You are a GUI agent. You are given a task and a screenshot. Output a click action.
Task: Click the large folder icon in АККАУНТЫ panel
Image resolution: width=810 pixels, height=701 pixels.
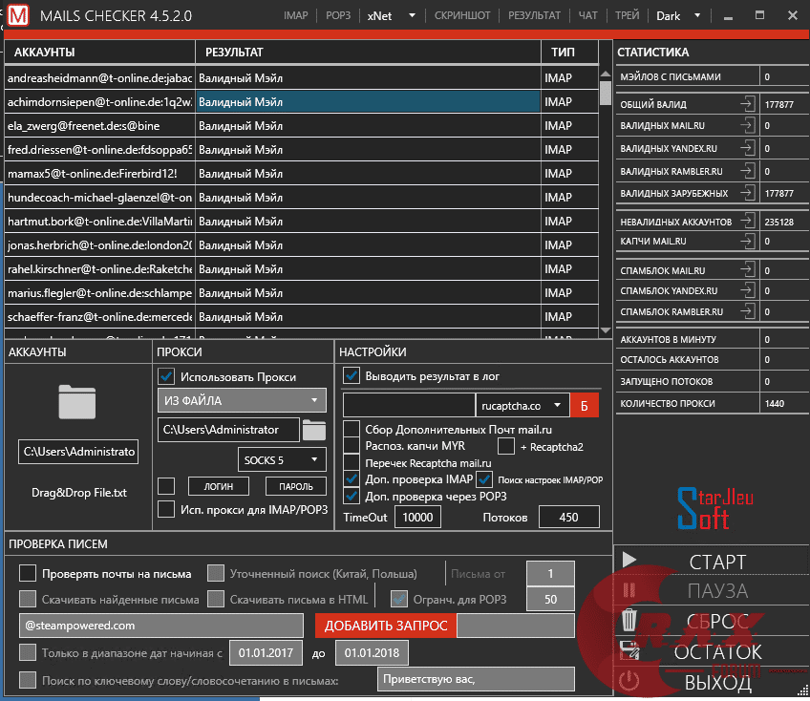point(79,403)
